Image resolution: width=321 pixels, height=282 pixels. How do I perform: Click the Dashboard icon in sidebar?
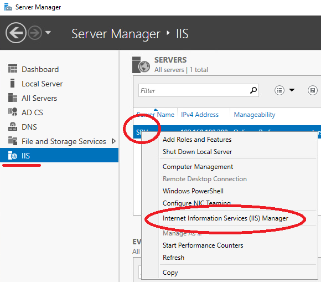click(x=13, y=69)
